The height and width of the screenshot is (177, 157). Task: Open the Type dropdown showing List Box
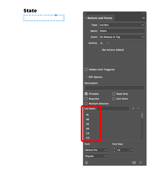click(x=122, y=25)
